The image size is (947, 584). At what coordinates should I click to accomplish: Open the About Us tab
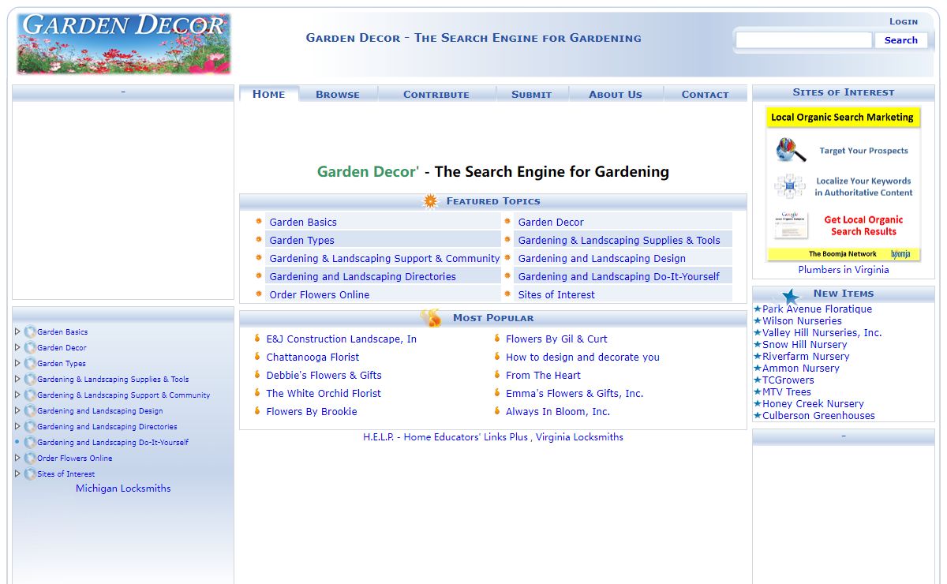pos(616,94)
